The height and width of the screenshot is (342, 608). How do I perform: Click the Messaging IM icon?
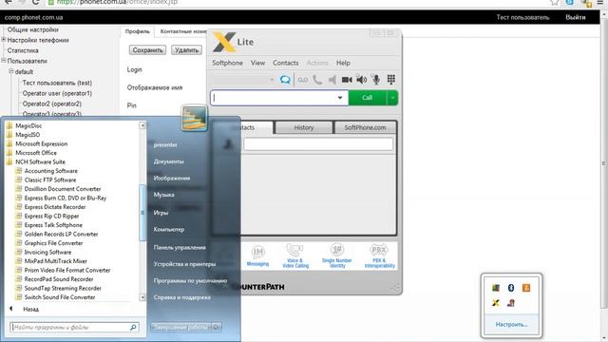257,256
